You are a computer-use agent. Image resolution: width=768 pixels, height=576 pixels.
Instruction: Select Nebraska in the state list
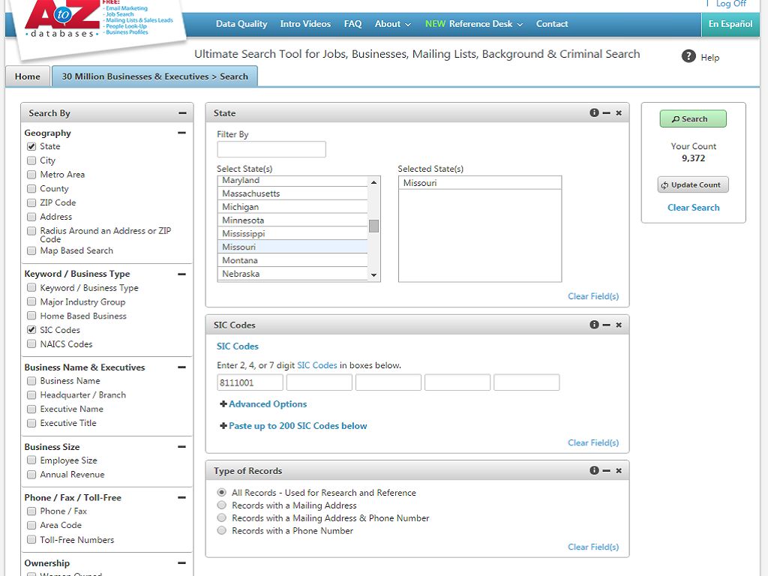click(292, 273)
